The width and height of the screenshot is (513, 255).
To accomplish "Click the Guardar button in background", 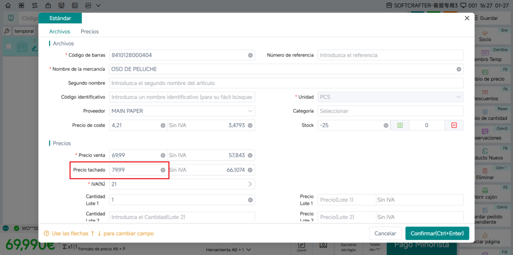I will click(489, 18).
